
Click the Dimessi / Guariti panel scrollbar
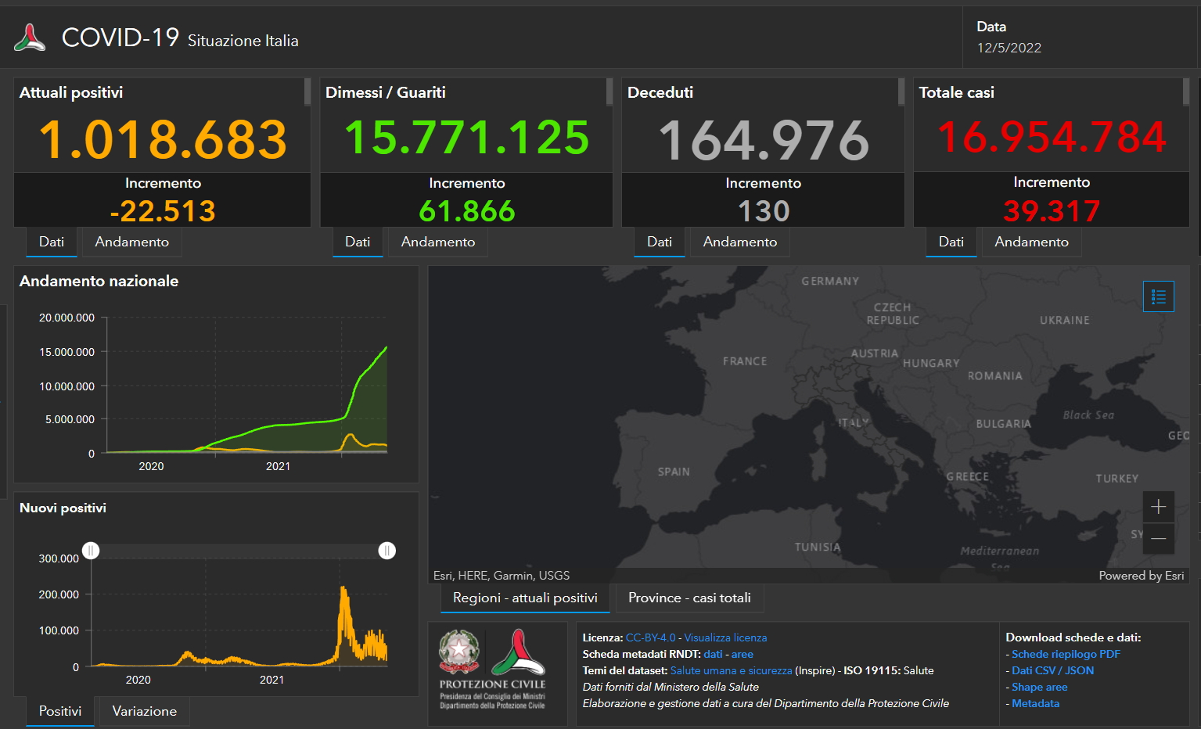point(609,92)
